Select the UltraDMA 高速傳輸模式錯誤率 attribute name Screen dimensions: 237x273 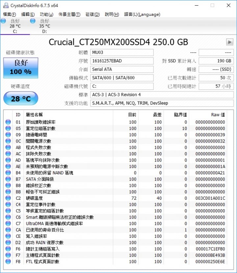tap(54, 223)
